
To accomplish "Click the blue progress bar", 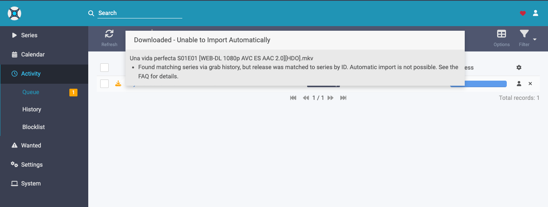I will pyautogui.click(x=478, y=84).
